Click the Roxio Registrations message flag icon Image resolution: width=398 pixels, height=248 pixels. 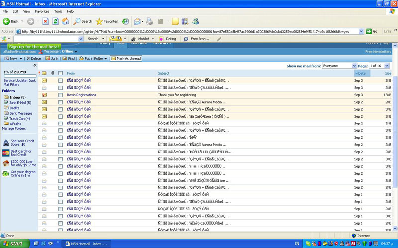44,95
